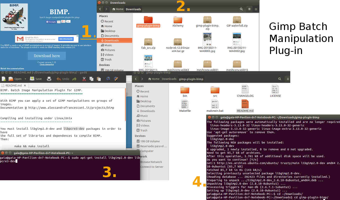Screen dimensions: 340x200
Task: Click Home breadcrumb in the Downloads window
Action: (118, 9)
